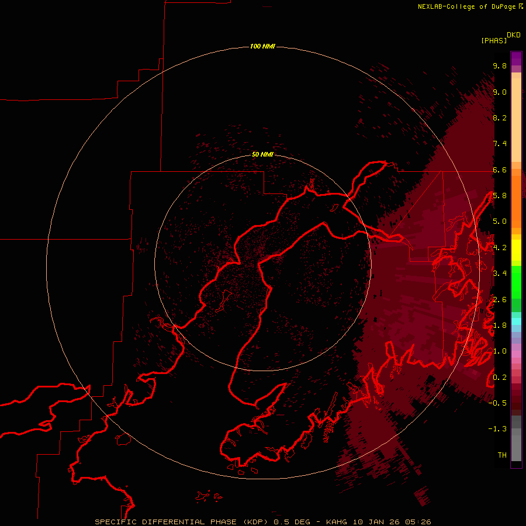Click the 2.6 scale value
Image resolution: width=526 pixels, height=526 pixels.
(500, 300)
